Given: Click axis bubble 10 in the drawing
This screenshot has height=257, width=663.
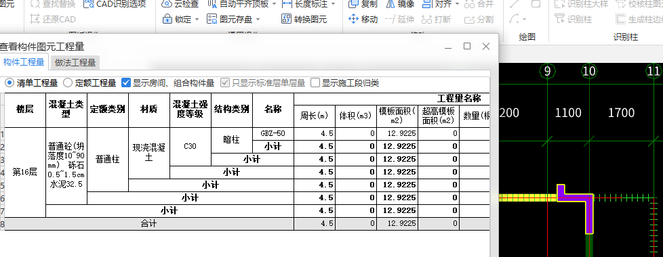Looking at the screenshot, I should [588, 71].
